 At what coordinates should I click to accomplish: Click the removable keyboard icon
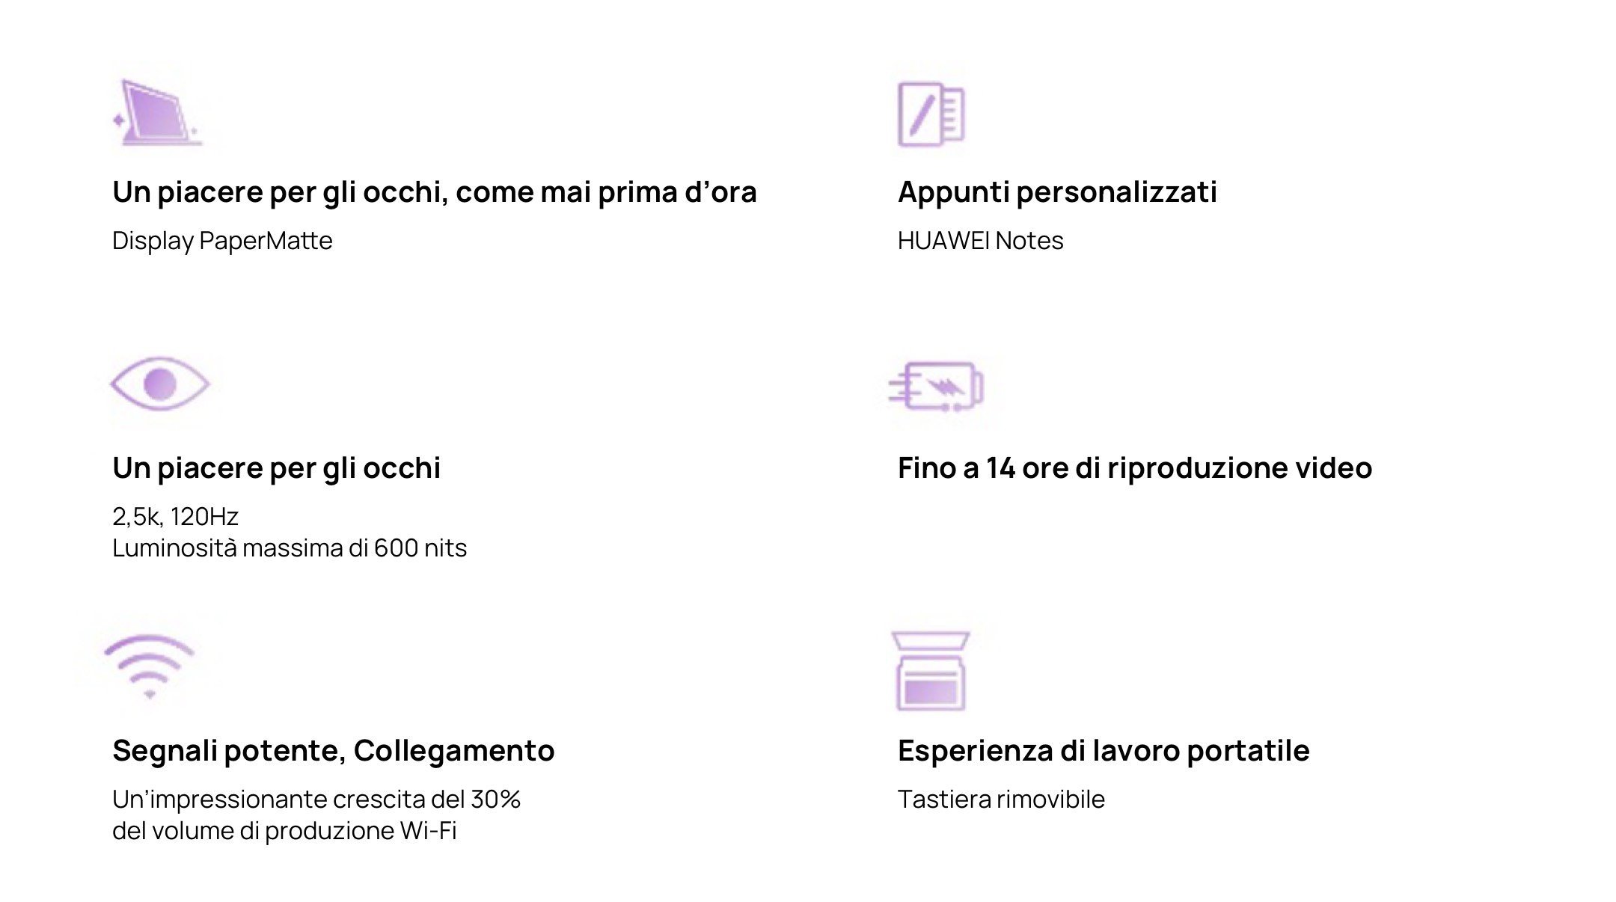931,671
